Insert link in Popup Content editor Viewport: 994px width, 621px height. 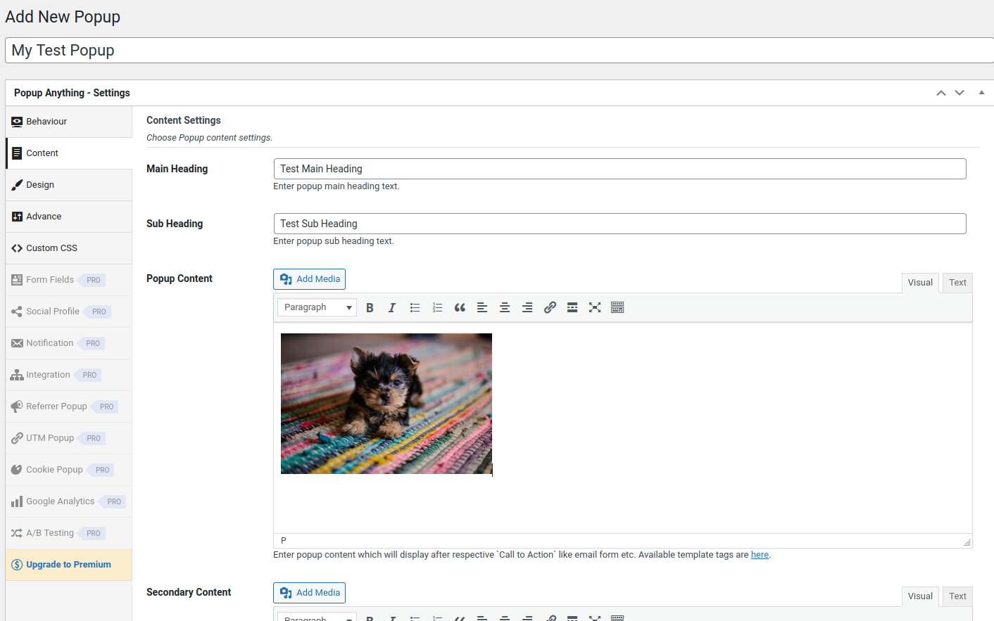(x=550, y=307)
